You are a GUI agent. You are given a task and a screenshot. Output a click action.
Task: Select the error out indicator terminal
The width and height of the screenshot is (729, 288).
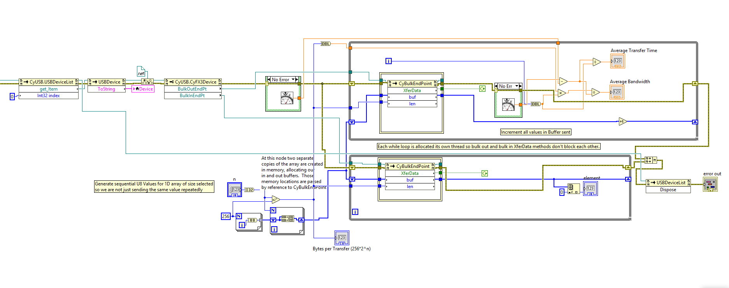pyautogui.click(x=710, y=184)
